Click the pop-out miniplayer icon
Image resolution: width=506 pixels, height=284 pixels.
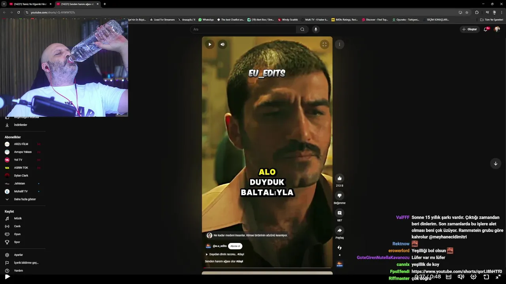[x=486, y=277]
